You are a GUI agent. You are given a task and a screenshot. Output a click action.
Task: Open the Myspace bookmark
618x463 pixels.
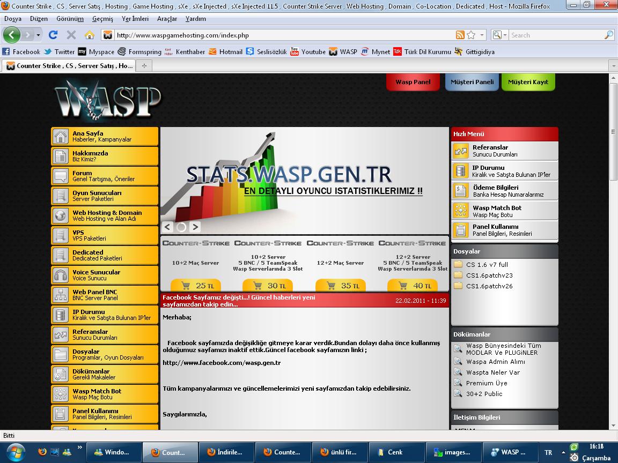tap(96, 51)
